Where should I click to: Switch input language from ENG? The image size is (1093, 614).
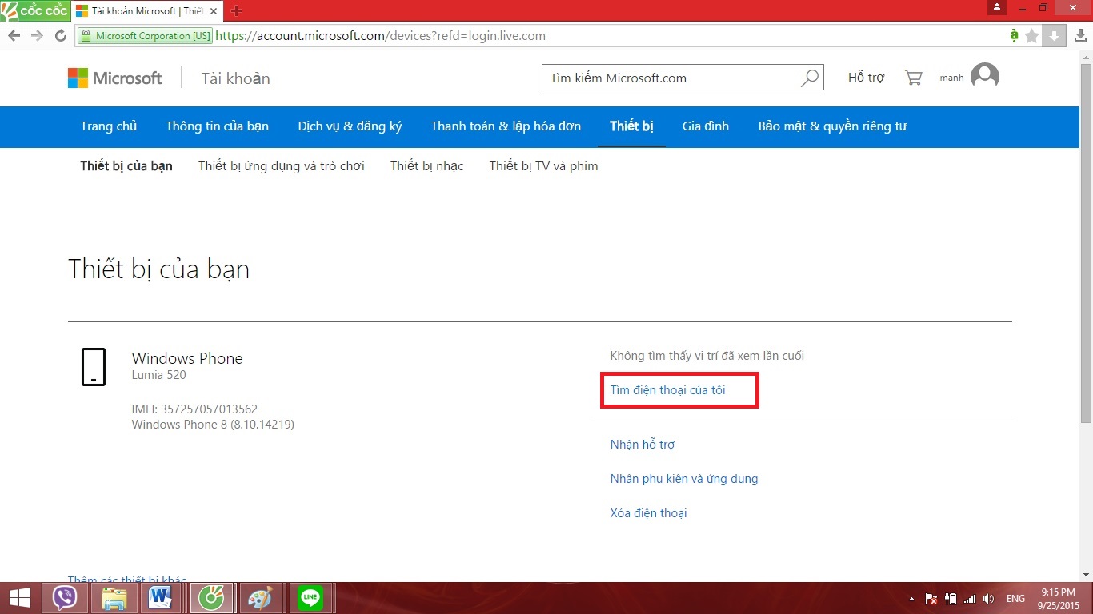pyautogui.click(x=1015, y=599)
